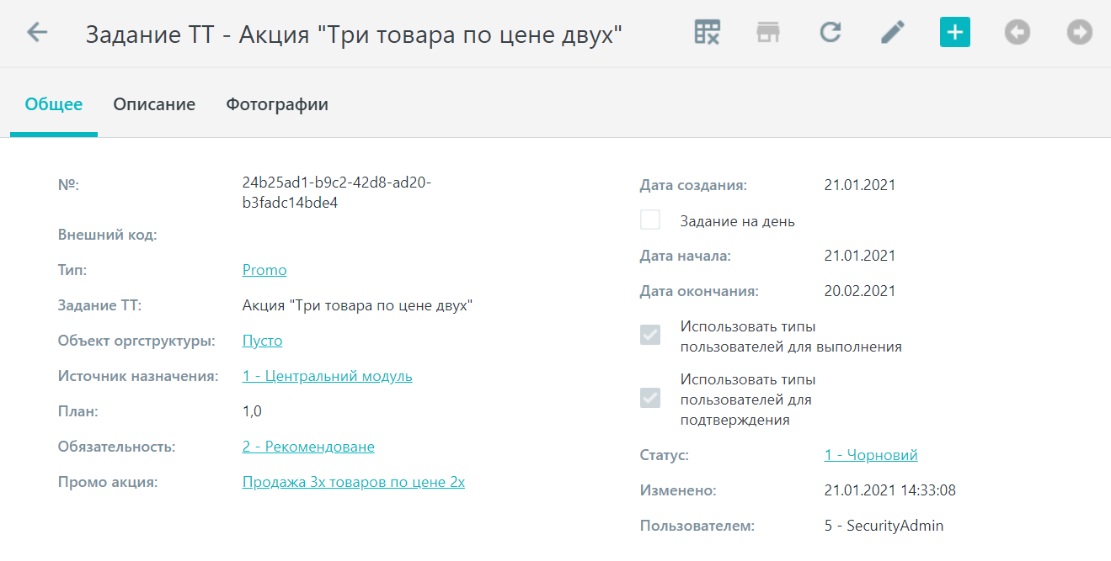
Task: Click the status link "1 - Чорновий"
Action: coord(871,455)
